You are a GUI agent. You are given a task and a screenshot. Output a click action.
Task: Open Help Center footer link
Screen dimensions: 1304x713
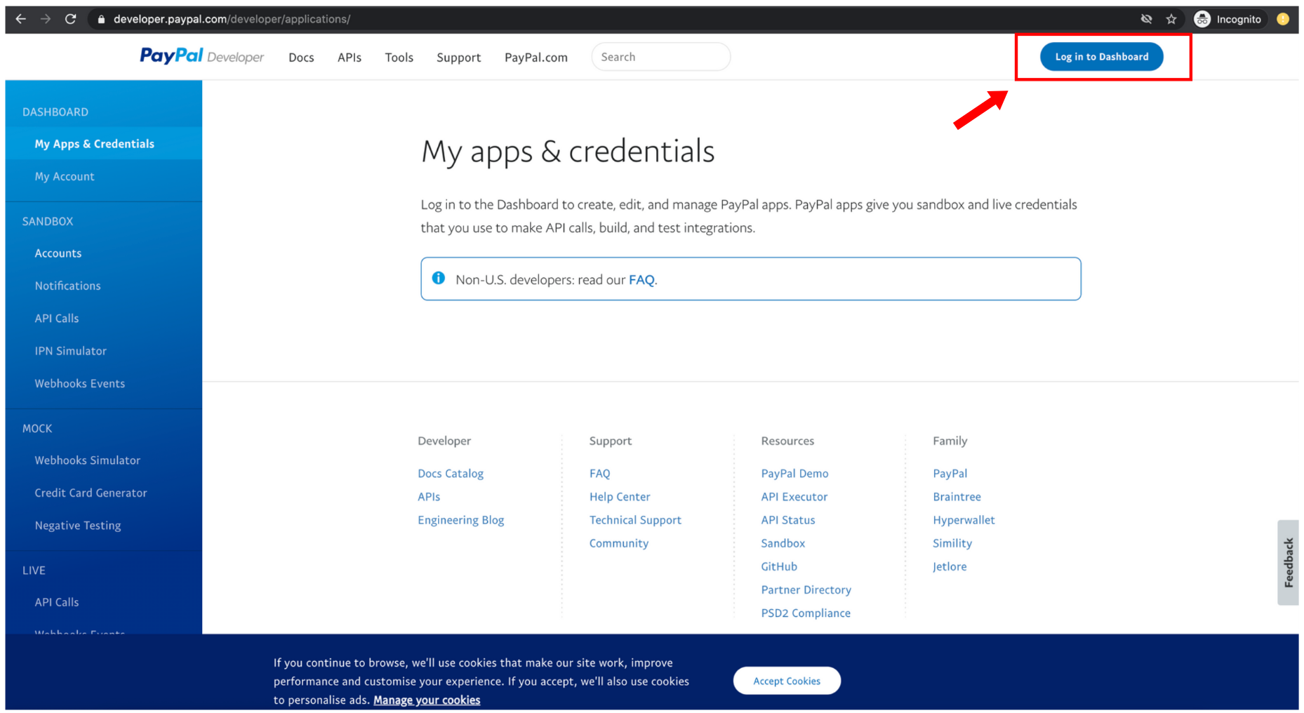620,497
